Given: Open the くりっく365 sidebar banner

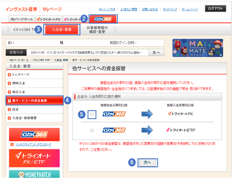Looking at the screenshot, I should point(34,134).
